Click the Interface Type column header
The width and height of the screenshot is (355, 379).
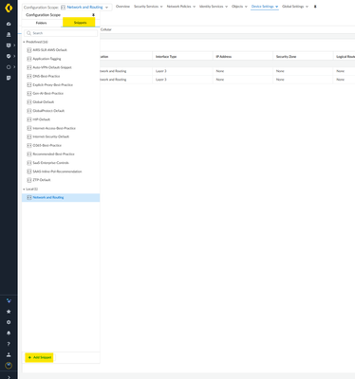182,57
